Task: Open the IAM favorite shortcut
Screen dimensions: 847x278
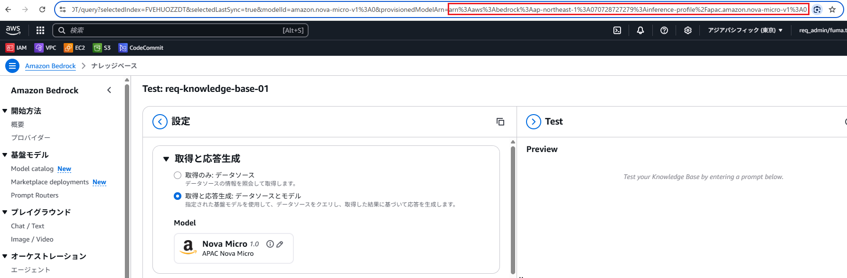Action: [16, 48]
